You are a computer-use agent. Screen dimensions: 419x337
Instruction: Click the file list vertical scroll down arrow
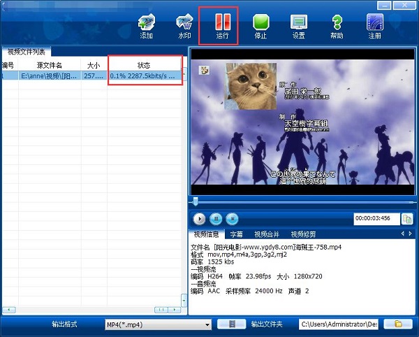click(x=184, y=299)
